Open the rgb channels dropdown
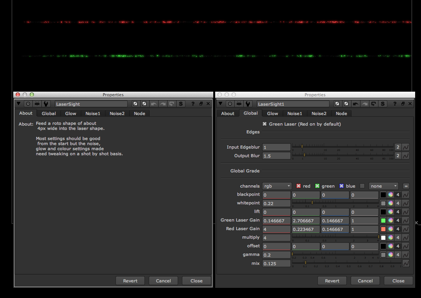The height and width of the screenshot is (298, 421). point(277,186)
